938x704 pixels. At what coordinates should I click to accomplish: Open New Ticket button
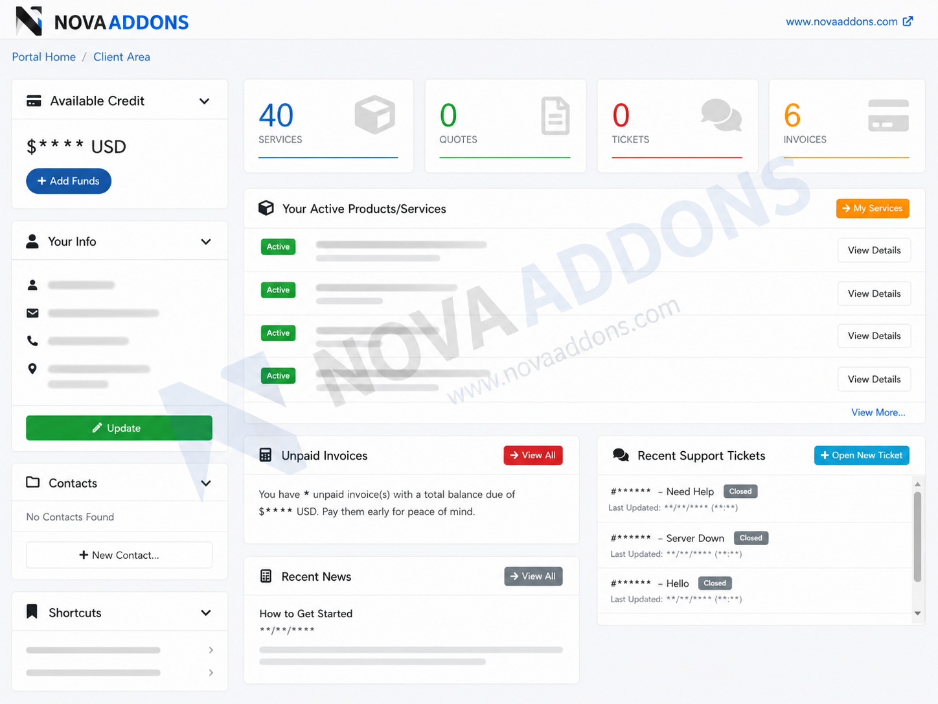(x=862, y=455)
